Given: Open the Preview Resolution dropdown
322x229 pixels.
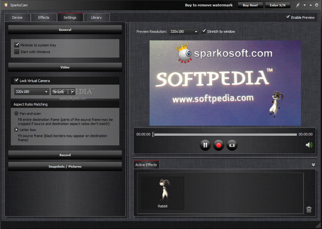Looking at the screenshot, I should [184, 31].
